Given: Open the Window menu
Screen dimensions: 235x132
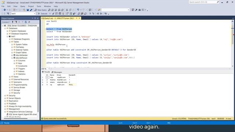Looking at the screenshot, I should pos(47,6).
